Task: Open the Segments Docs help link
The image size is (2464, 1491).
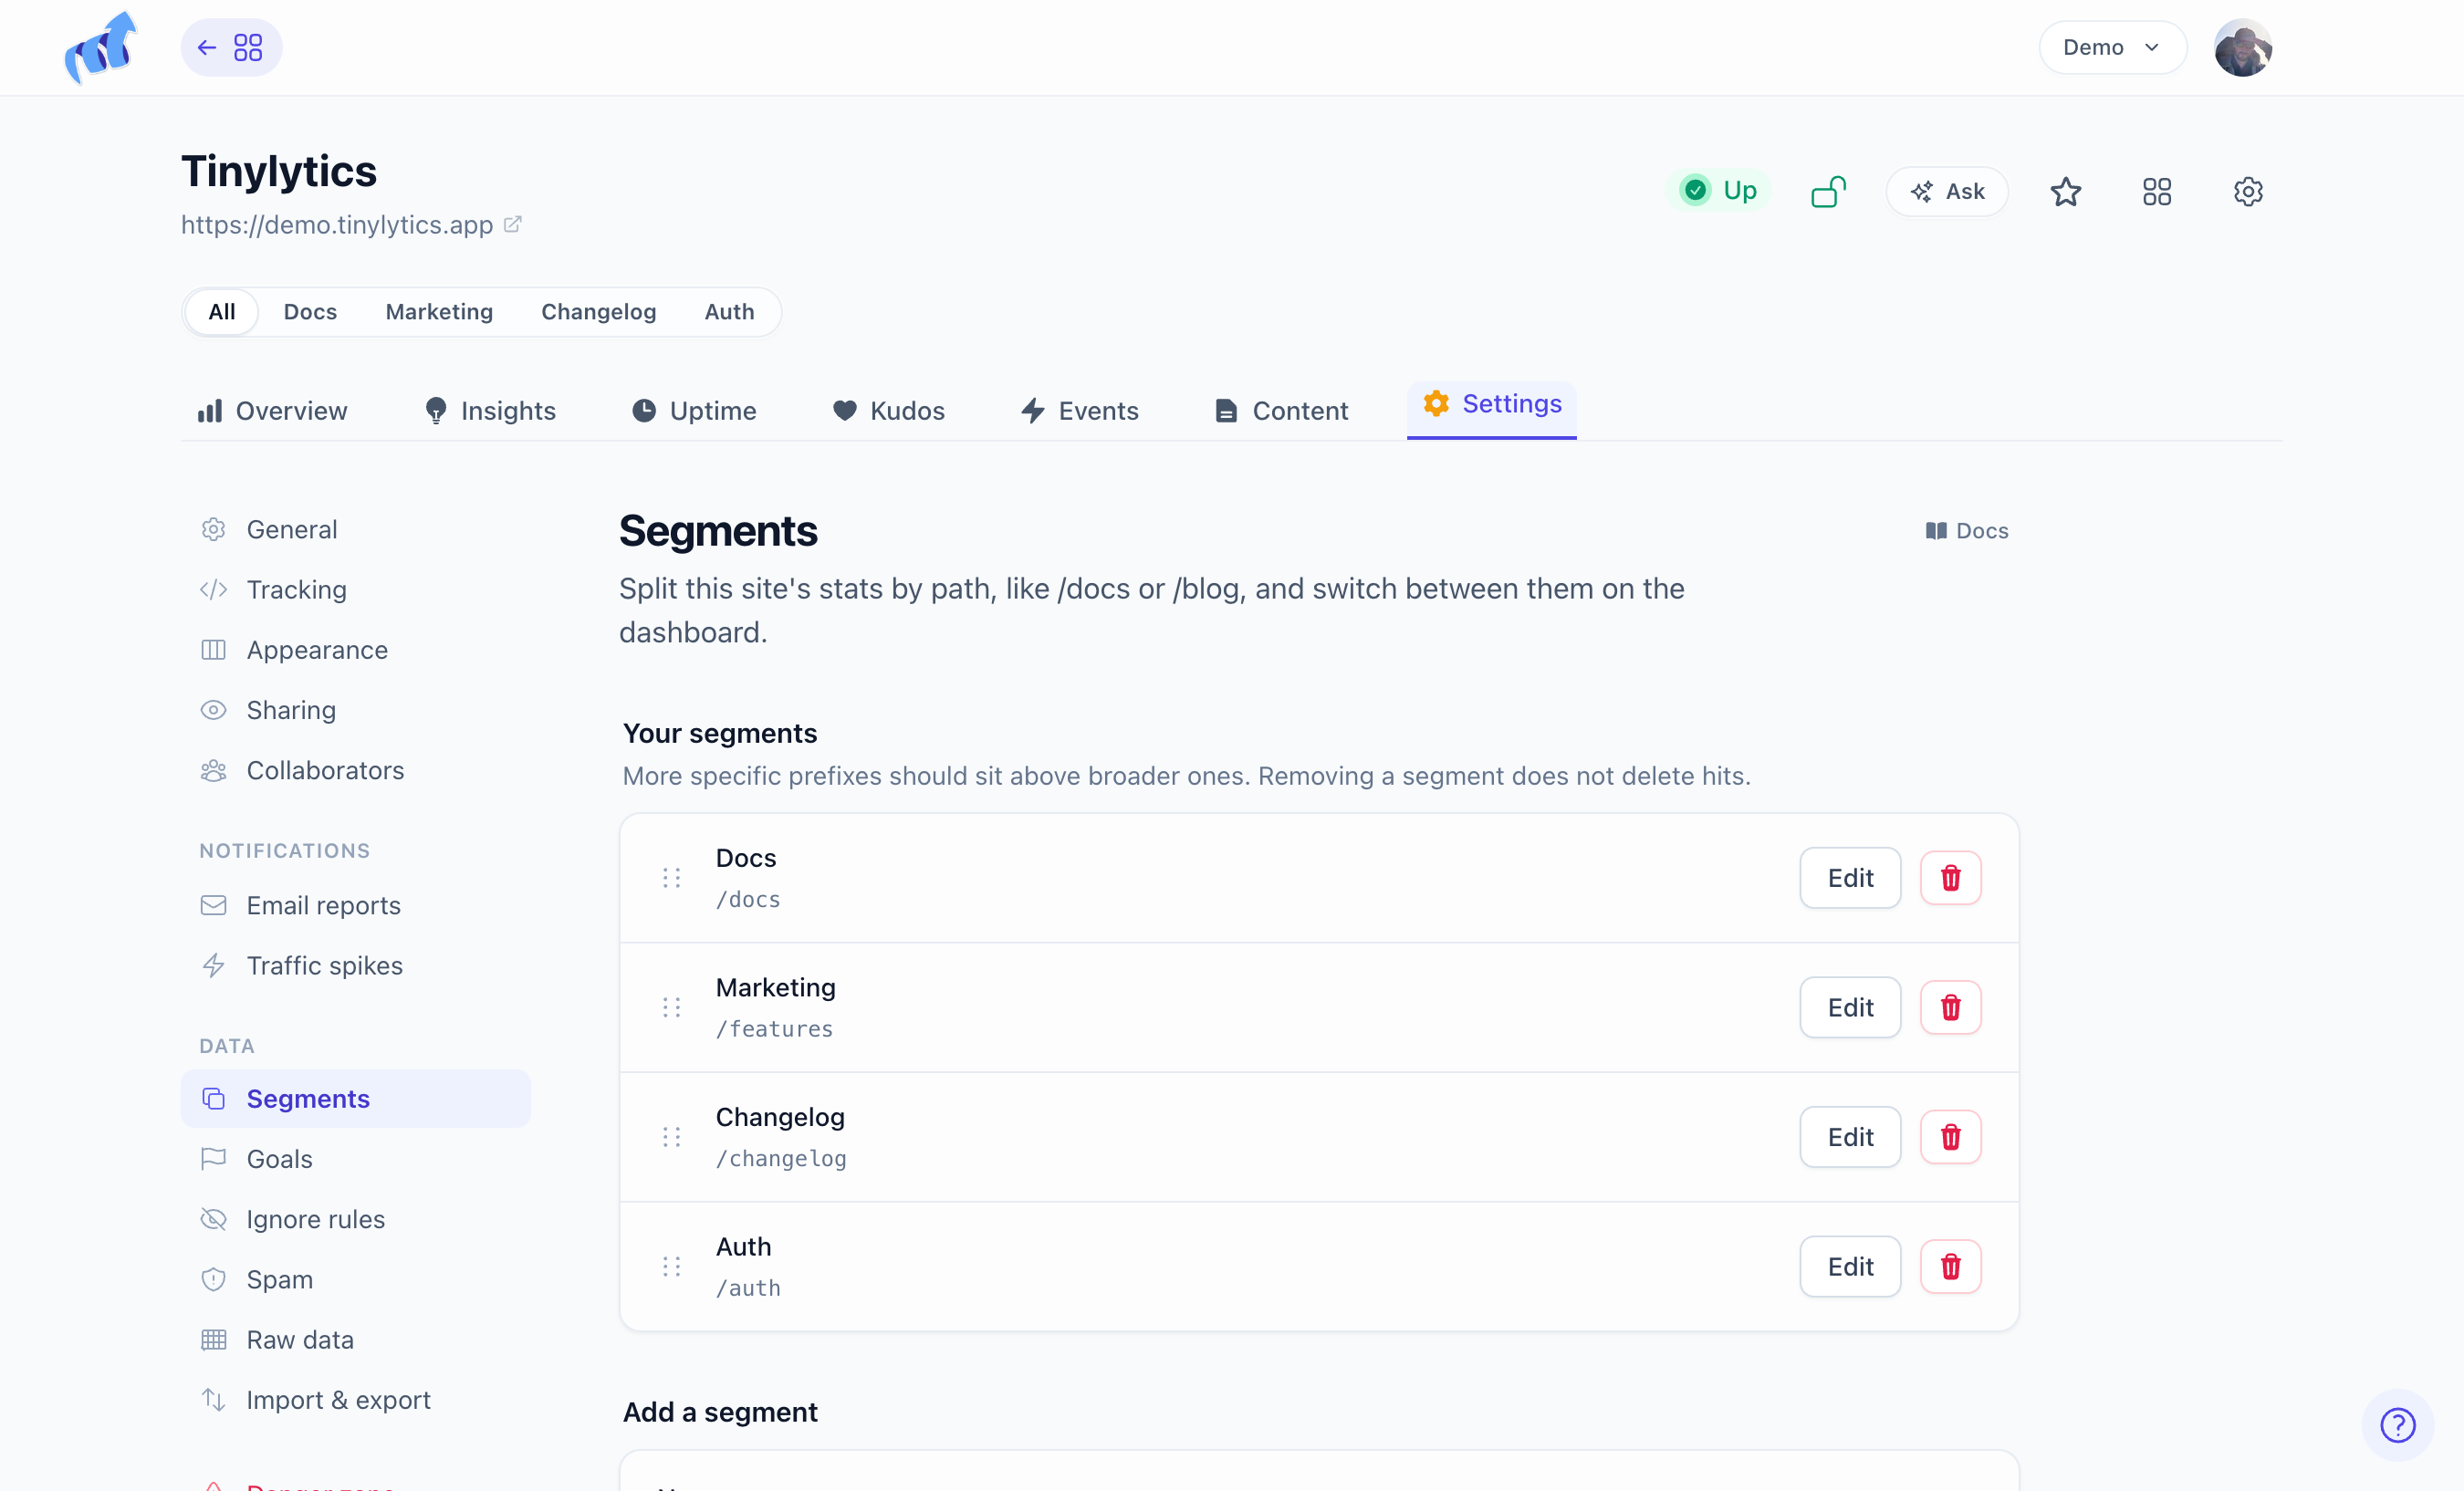Action: point(1966,531)
